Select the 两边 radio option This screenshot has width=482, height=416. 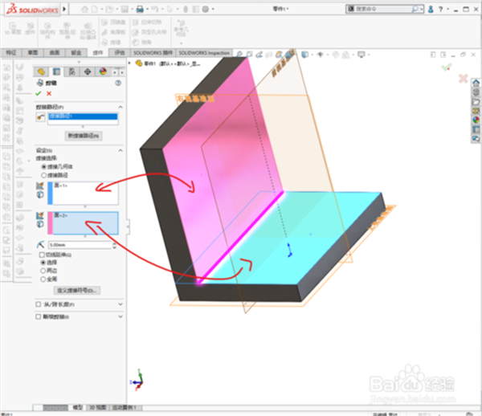click(43, 271)
